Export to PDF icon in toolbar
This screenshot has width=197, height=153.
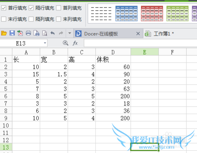20,33
